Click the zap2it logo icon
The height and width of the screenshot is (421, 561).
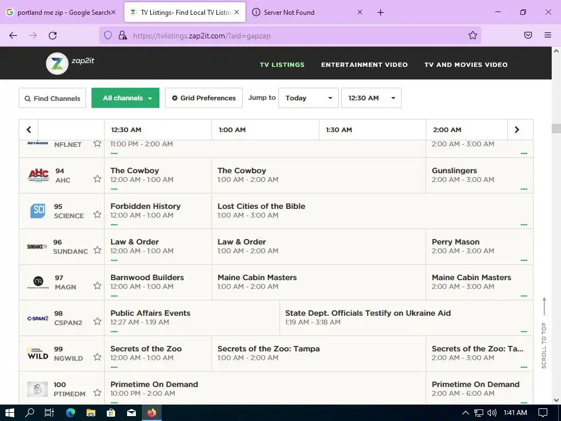coord(57,64)
